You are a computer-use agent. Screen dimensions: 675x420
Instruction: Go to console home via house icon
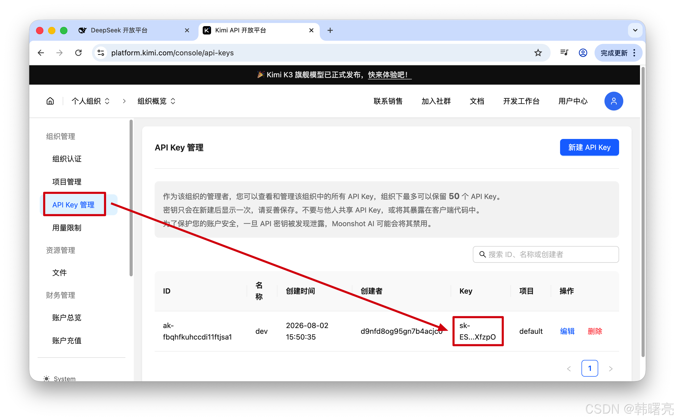tap(50, 101)
